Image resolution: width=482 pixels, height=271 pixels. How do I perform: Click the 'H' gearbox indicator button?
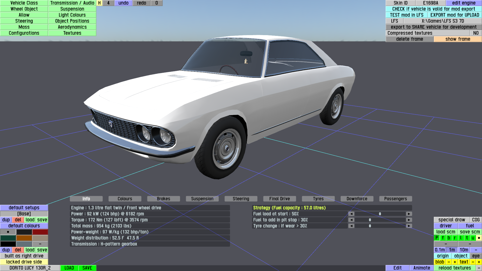(x=99, y=3)
